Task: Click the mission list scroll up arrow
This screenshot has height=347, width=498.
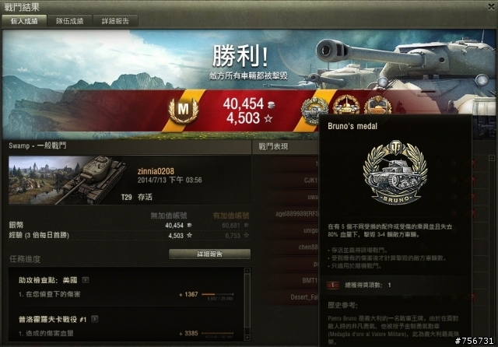Action: [x=247, y=271]
